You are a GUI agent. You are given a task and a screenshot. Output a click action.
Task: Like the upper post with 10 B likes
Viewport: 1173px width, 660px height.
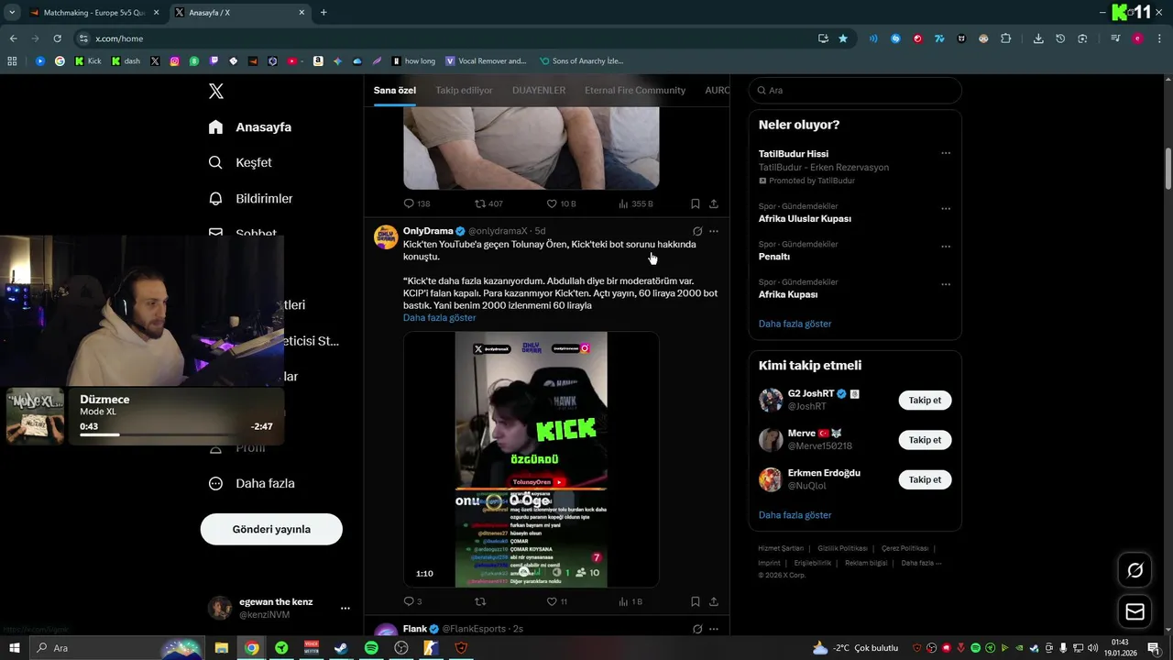(561, 203)
